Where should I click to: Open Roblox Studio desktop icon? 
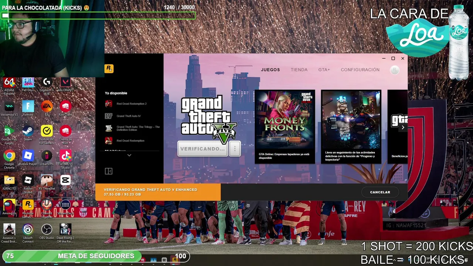tap(28, 184)
